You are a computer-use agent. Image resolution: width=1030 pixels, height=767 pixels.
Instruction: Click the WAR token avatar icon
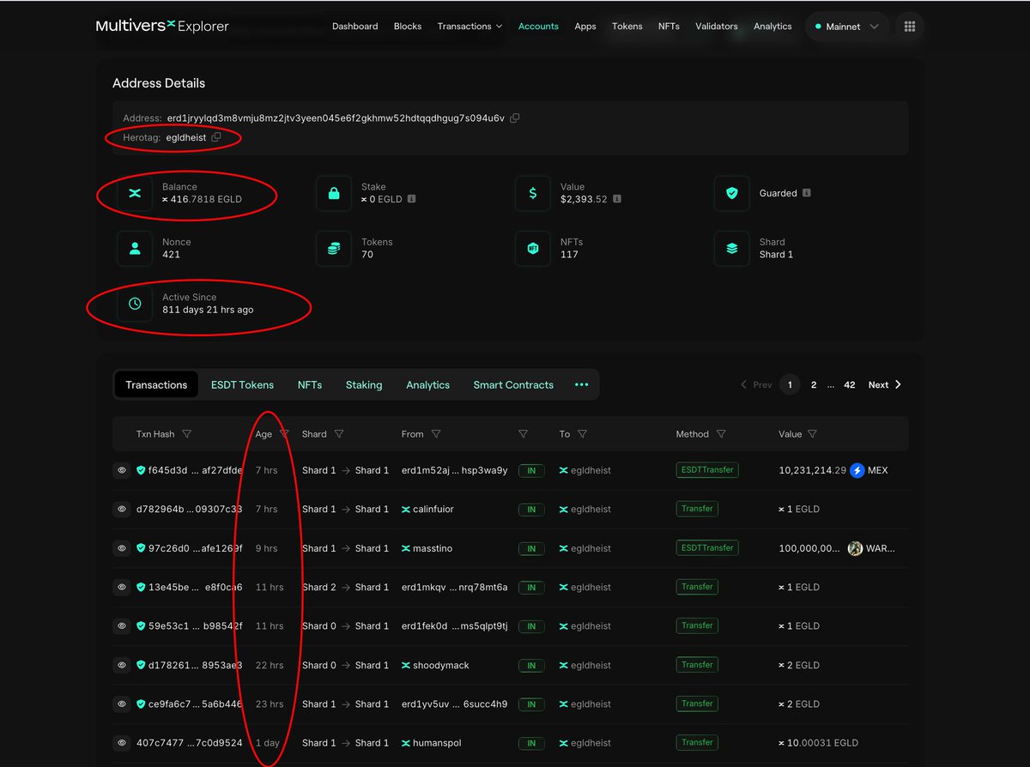(855, 548)
